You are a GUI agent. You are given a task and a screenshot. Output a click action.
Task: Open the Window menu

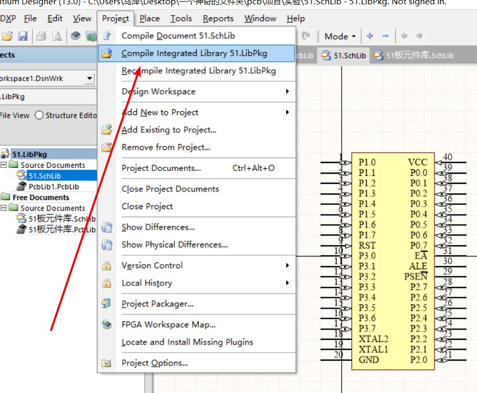click(x=260, y=19)
